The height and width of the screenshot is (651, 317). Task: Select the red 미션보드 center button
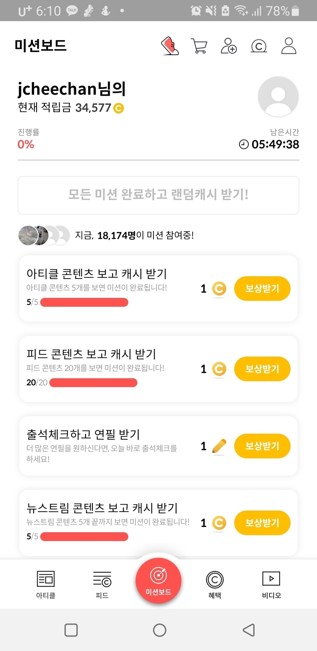click(158, 580)
